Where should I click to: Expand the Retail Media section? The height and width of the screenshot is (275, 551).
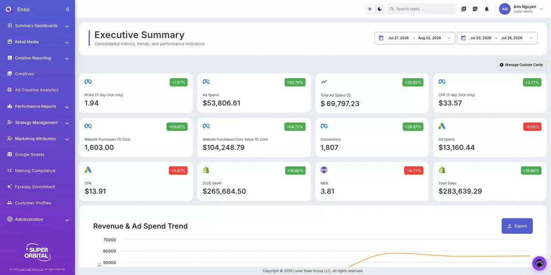click(37, 42)
